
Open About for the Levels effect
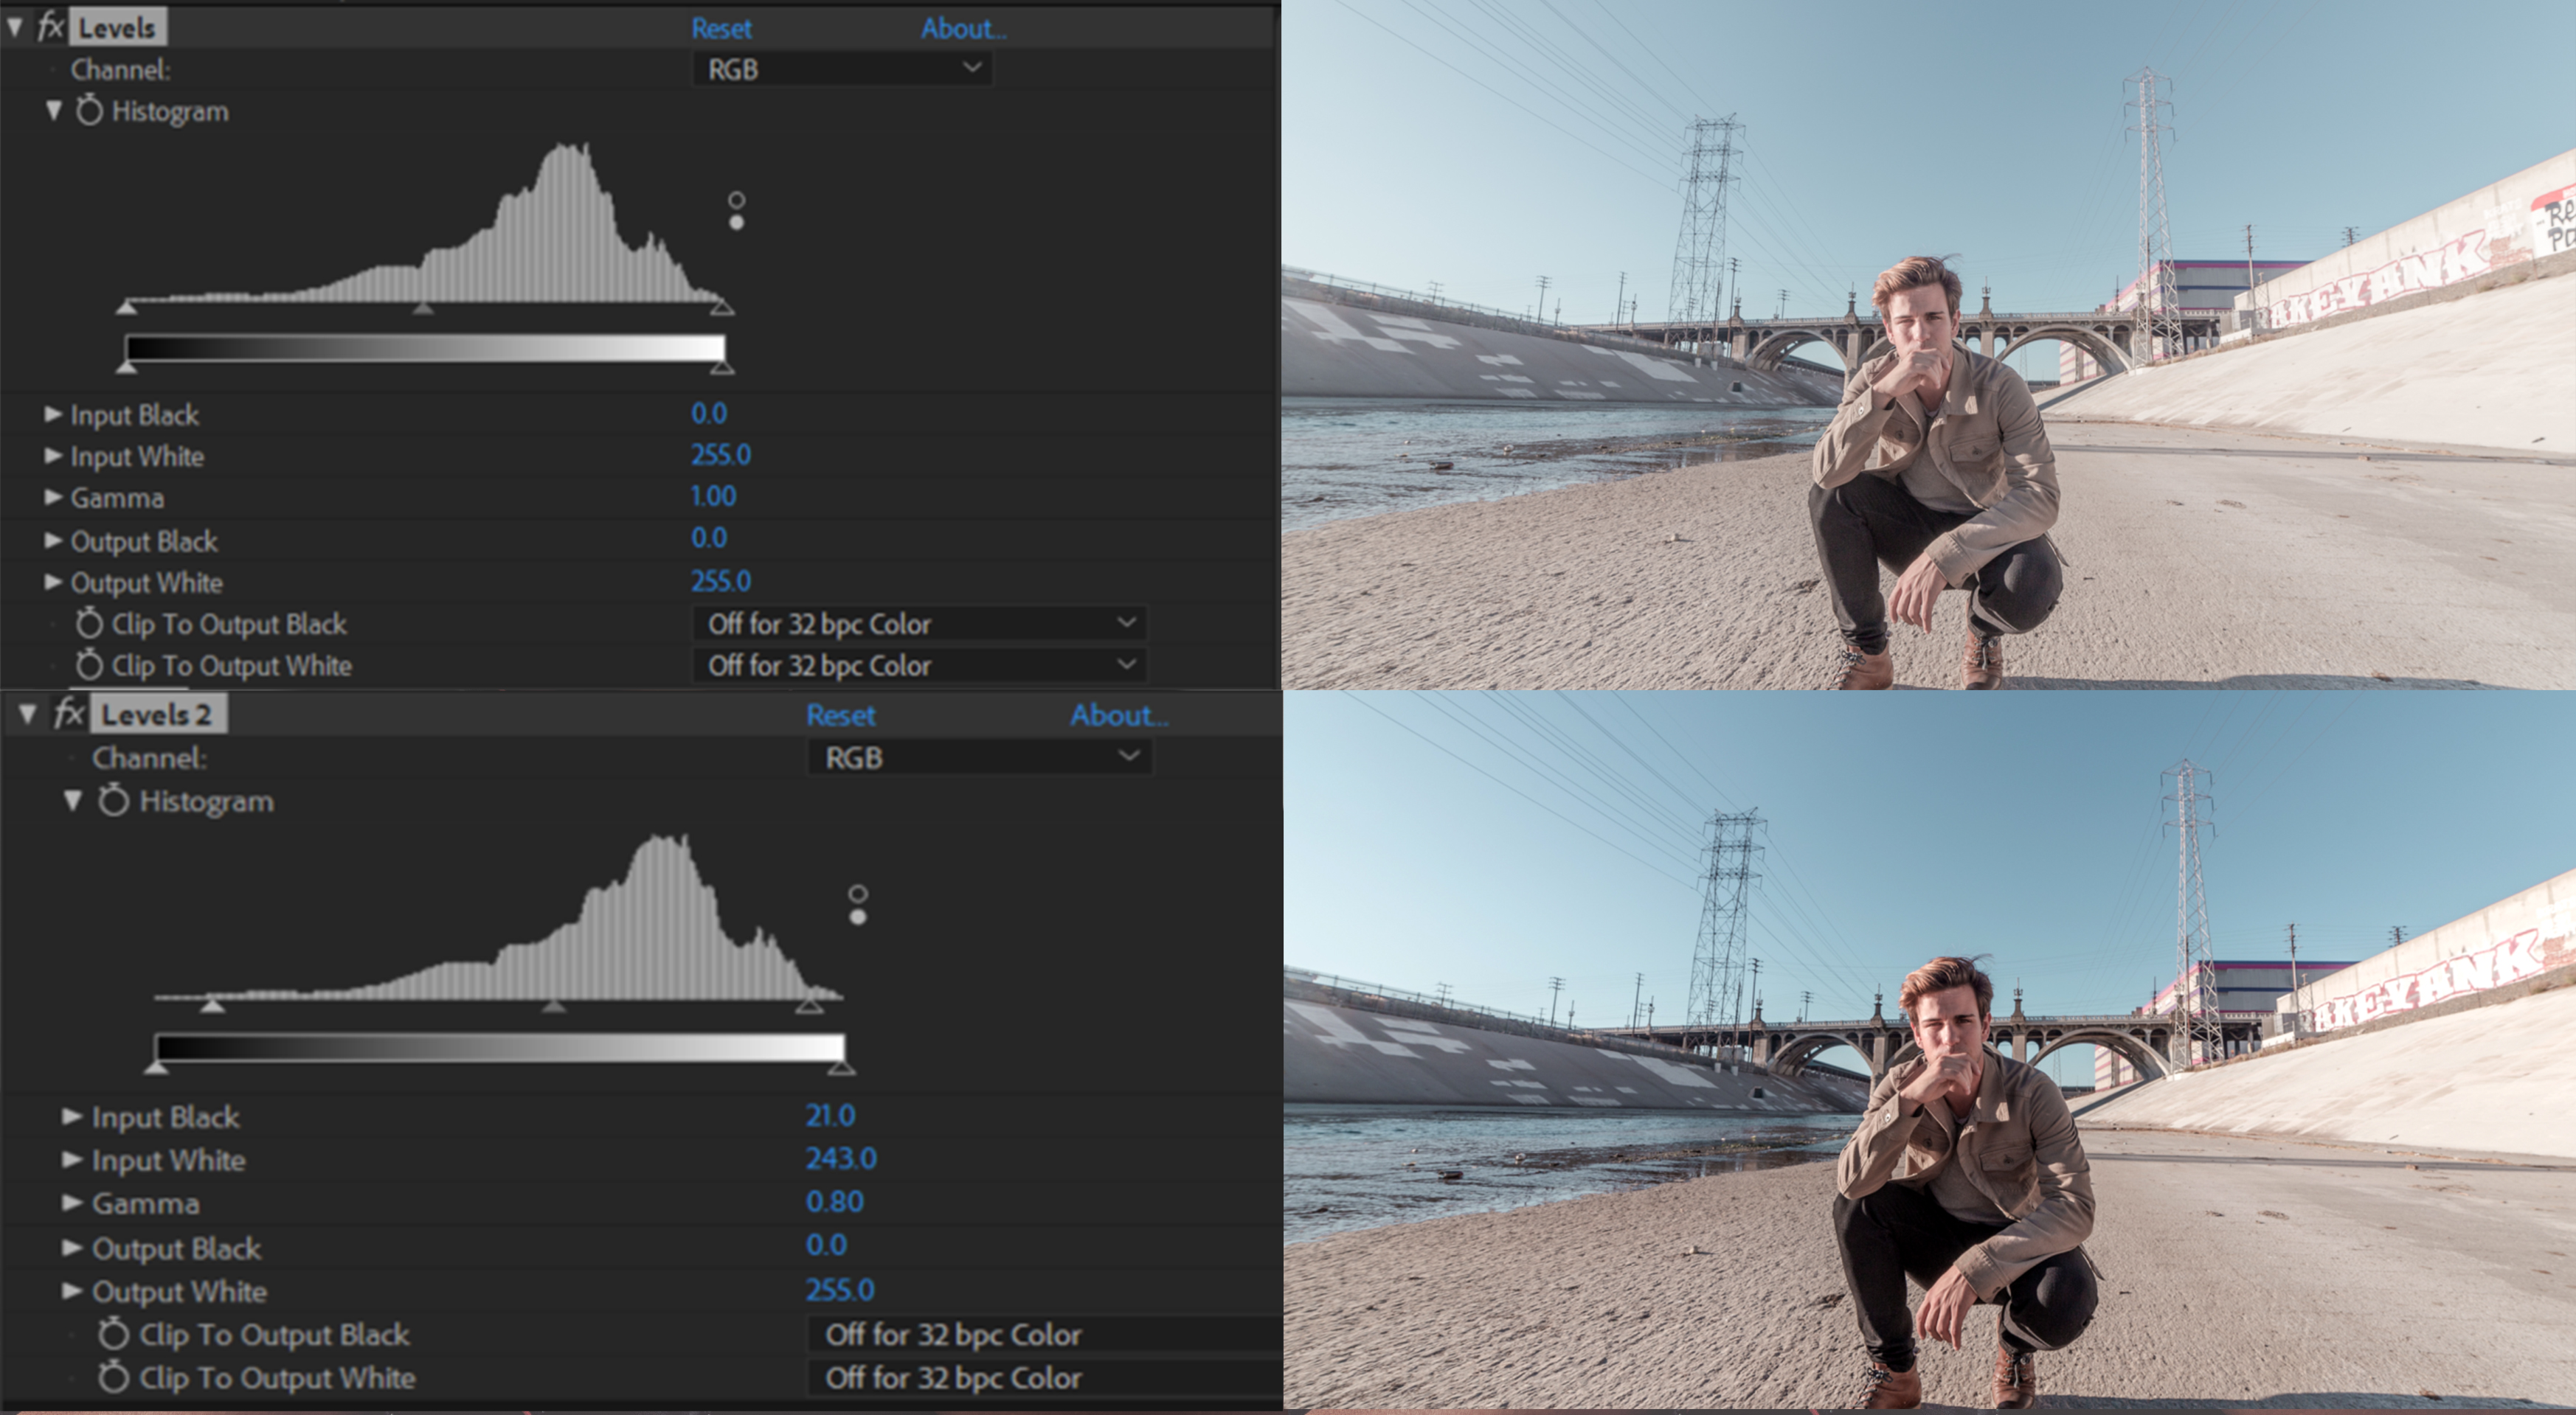[x=963, y=28]
